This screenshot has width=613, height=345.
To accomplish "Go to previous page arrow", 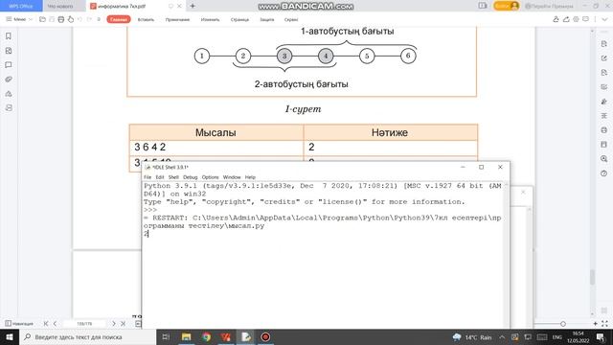I will click(x=55, y=324).
